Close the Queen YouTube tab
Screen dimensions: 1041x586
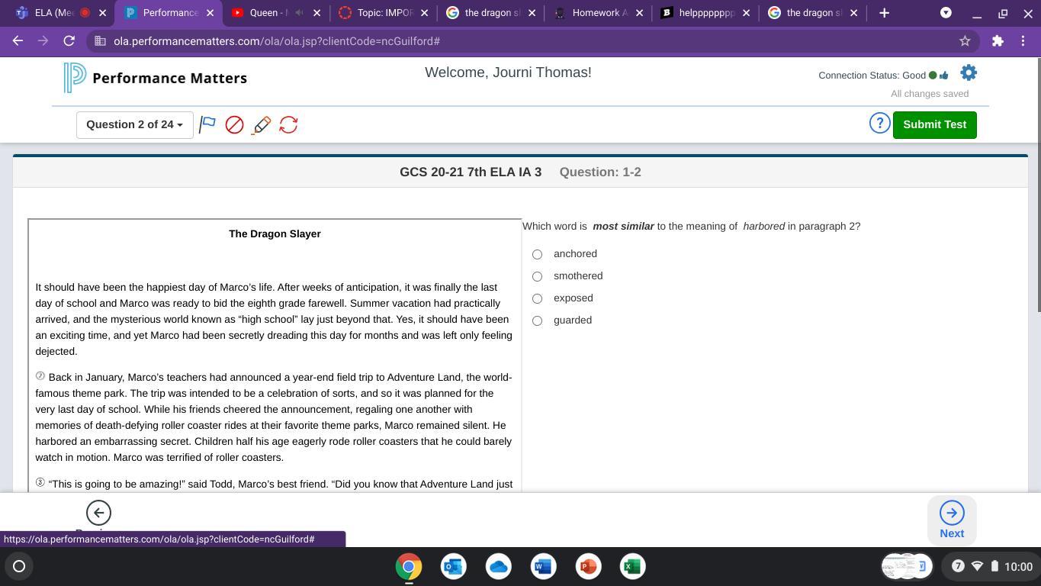(x=317, y=13)
